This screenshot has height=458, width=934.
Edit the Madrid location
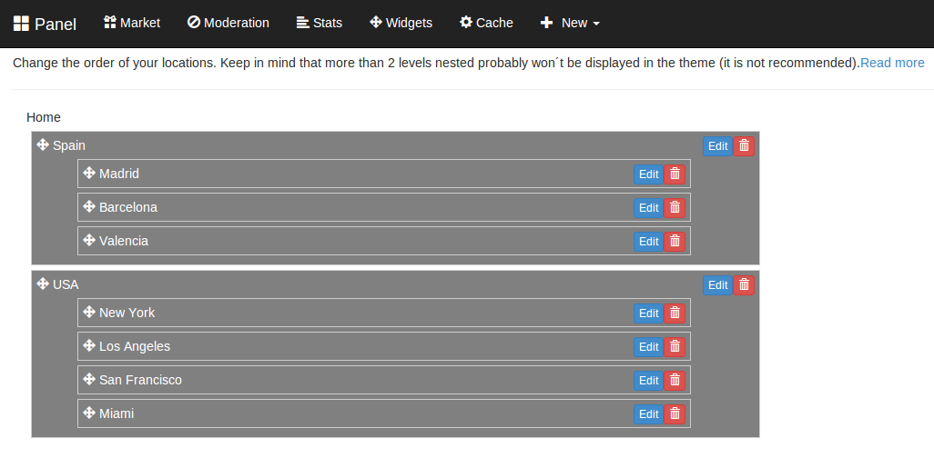coord(649,174)
